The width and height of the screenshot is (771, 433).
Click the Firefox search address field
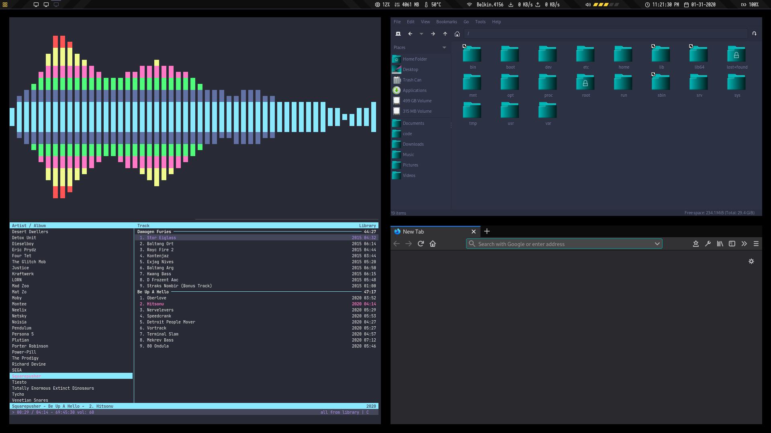pyautogui.click(x=564, y=244)
